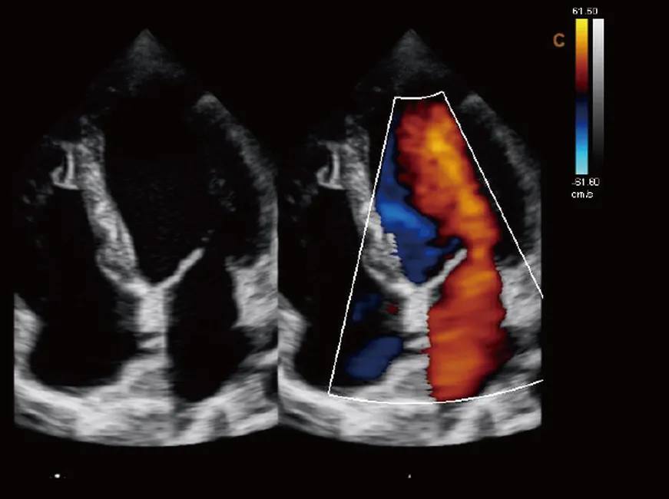Click the orange C label beside color bar
This screenshot has width=669, height=499.
pos(558,41)
